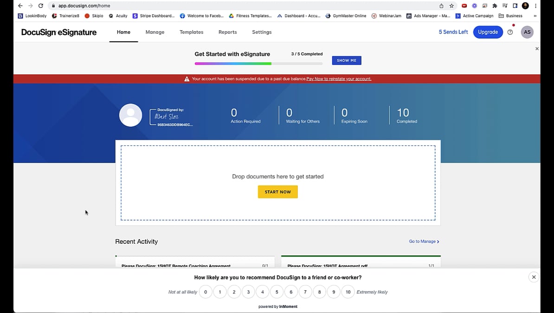The height and width of the screenshot is (313, 554).
Task: Go forward with the browser forward arrow
Action: [x=30, y=6]
